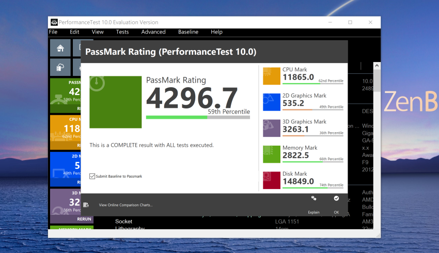Click the cloud upload baseline icon
The height and width of the screenshot is (253, 439).
pyautogui.click(x=60, y=67)
